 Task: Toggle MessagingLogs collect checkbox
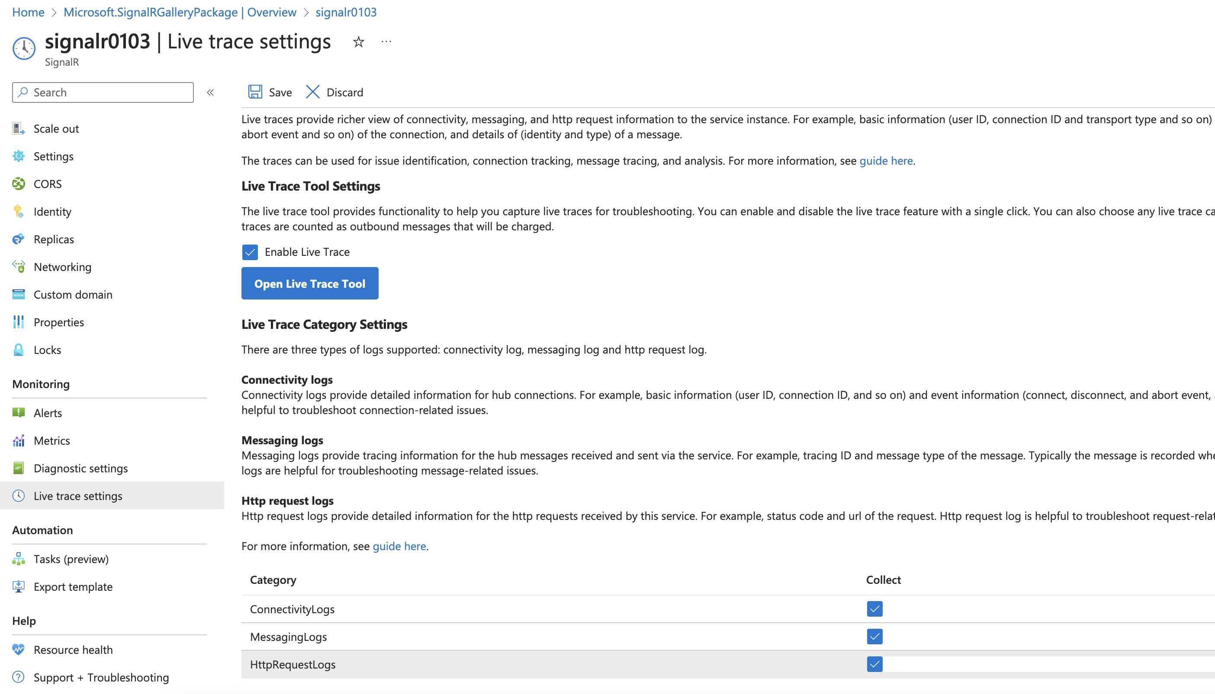coord(874,637)
